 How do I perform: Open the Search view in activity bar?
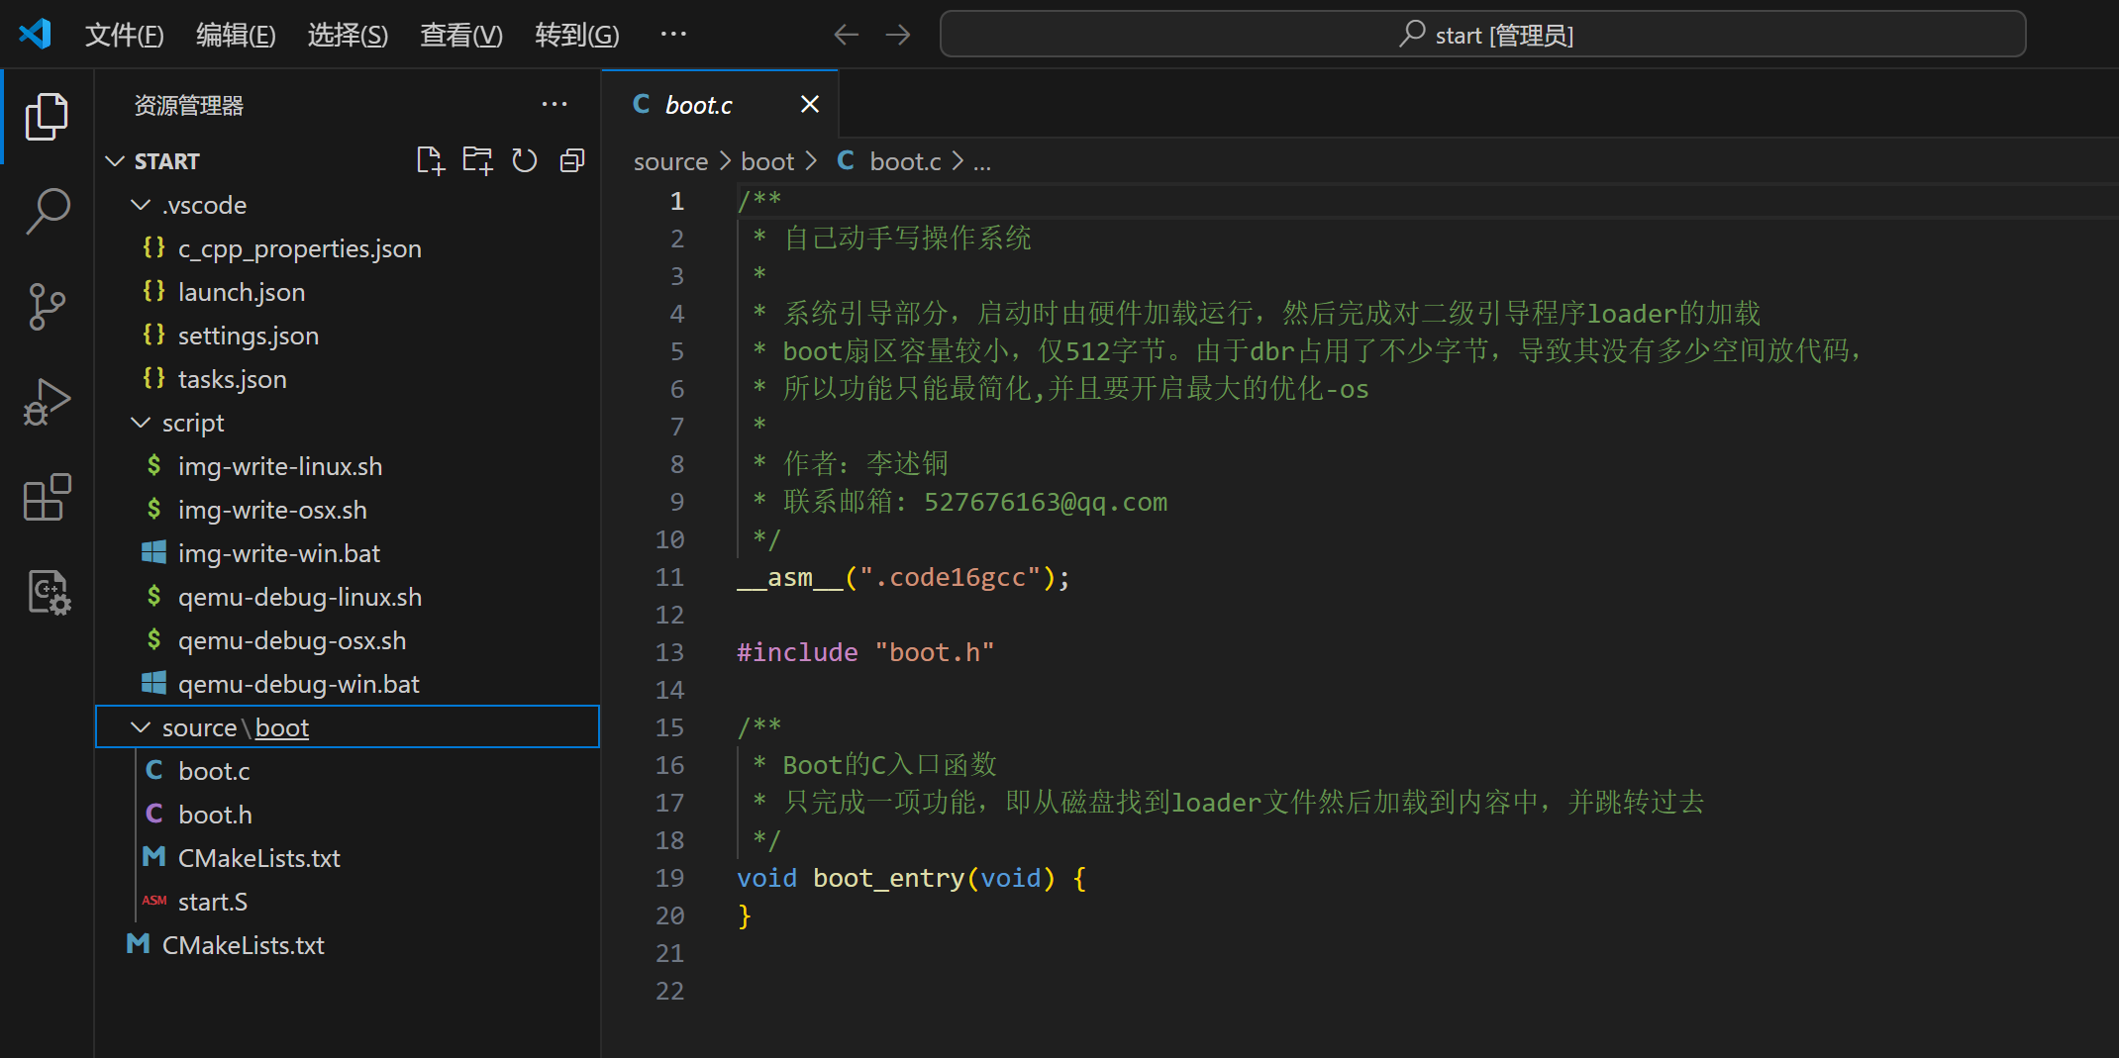click(47, 211)
